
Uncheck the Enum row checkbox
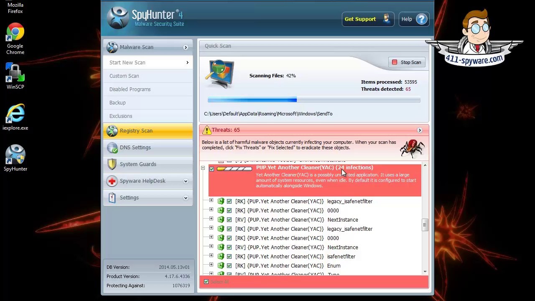tap(229, 266)
